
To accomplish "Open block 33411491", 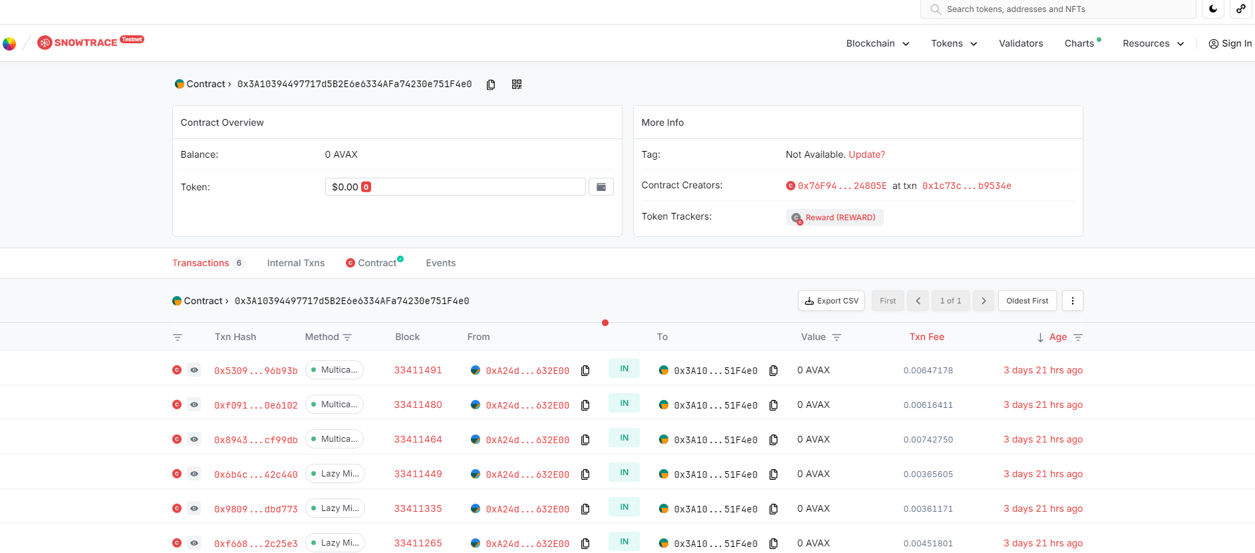I will point(418,370).
